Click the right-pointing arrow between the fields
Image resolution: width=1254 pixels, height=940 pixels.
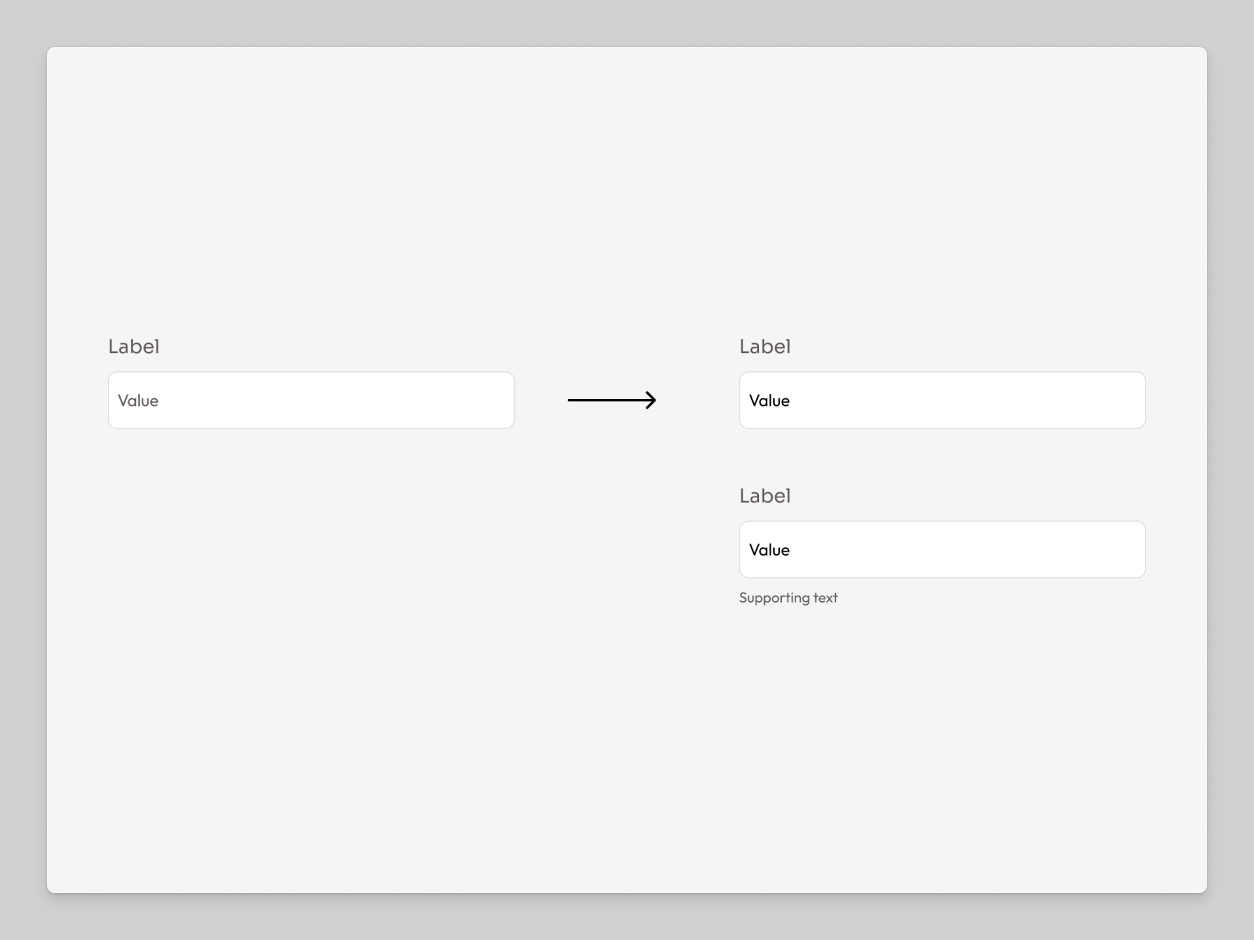click(x=611, y=400)
